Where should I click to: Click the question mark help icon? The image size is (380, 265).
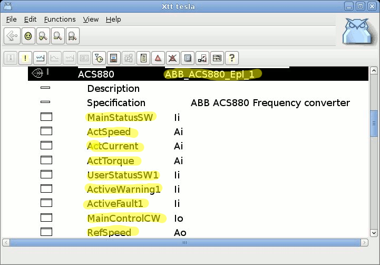pyautogui.click(x=232, y=58)
